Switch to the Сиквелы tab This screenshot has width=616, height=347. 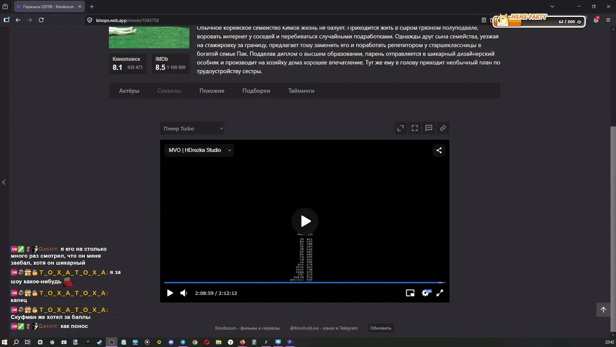pos(169,91)
